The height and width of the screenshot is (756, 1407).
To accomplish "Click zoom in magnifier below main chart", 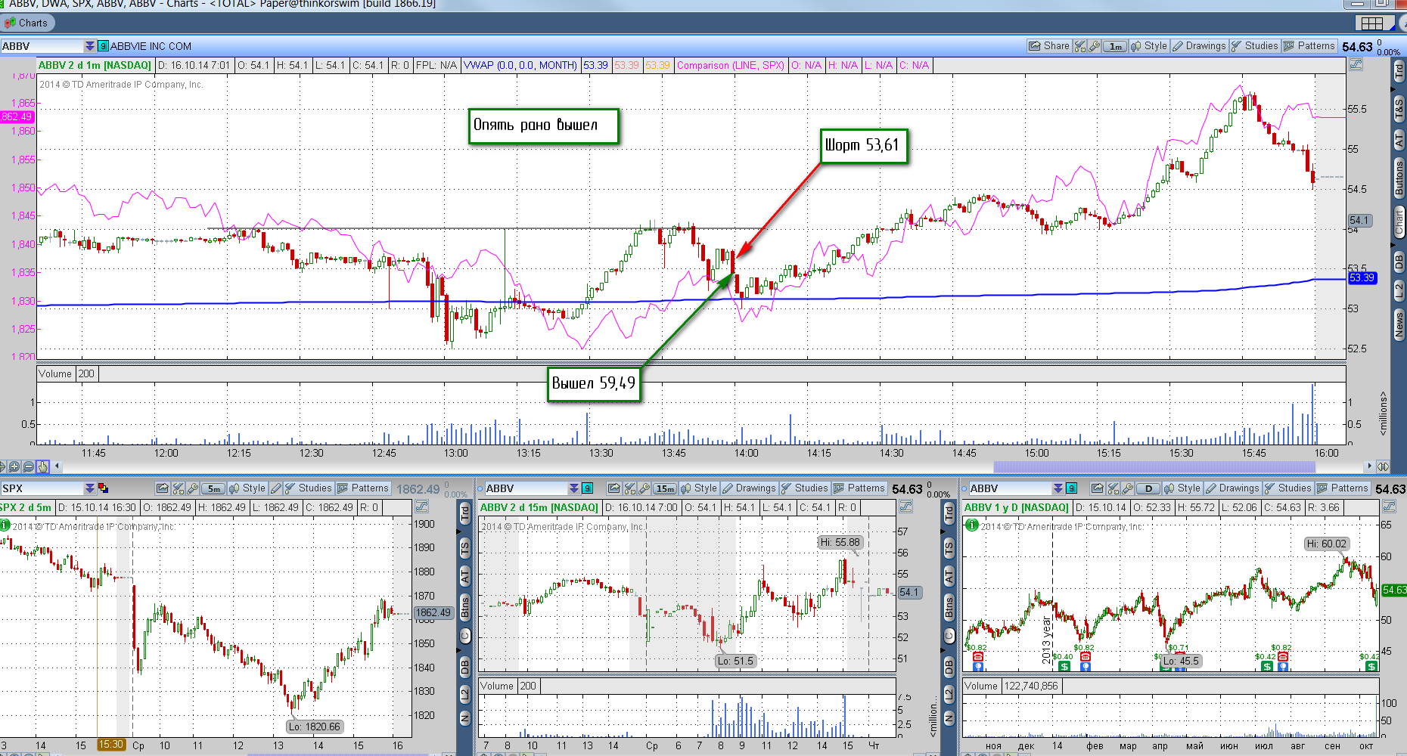I will [14, 466].
